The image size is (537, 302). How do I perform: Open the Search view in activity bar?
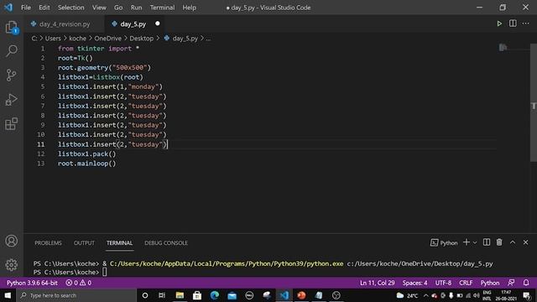11,51
